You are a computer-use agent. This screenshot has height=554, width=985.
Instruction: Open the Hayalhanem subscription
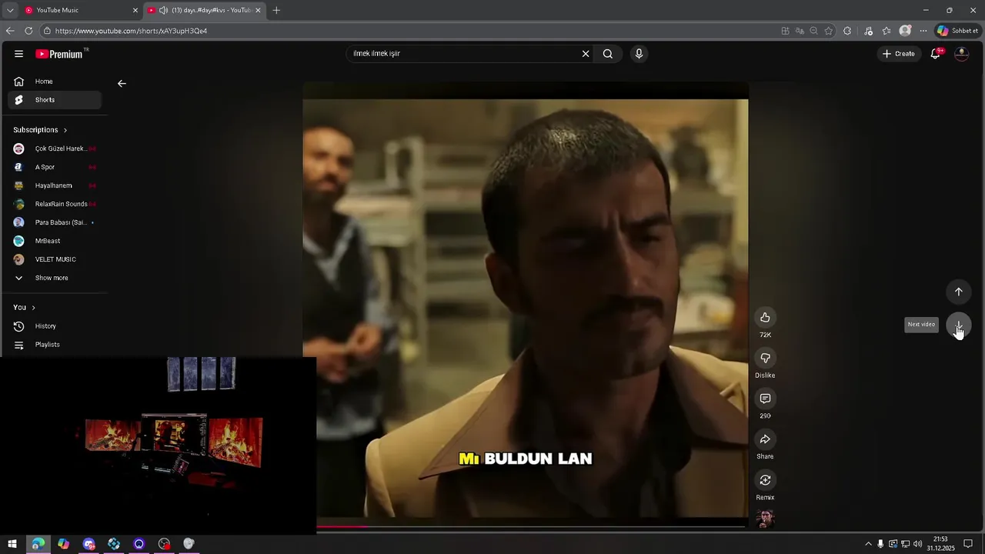[x=54, y=185]
